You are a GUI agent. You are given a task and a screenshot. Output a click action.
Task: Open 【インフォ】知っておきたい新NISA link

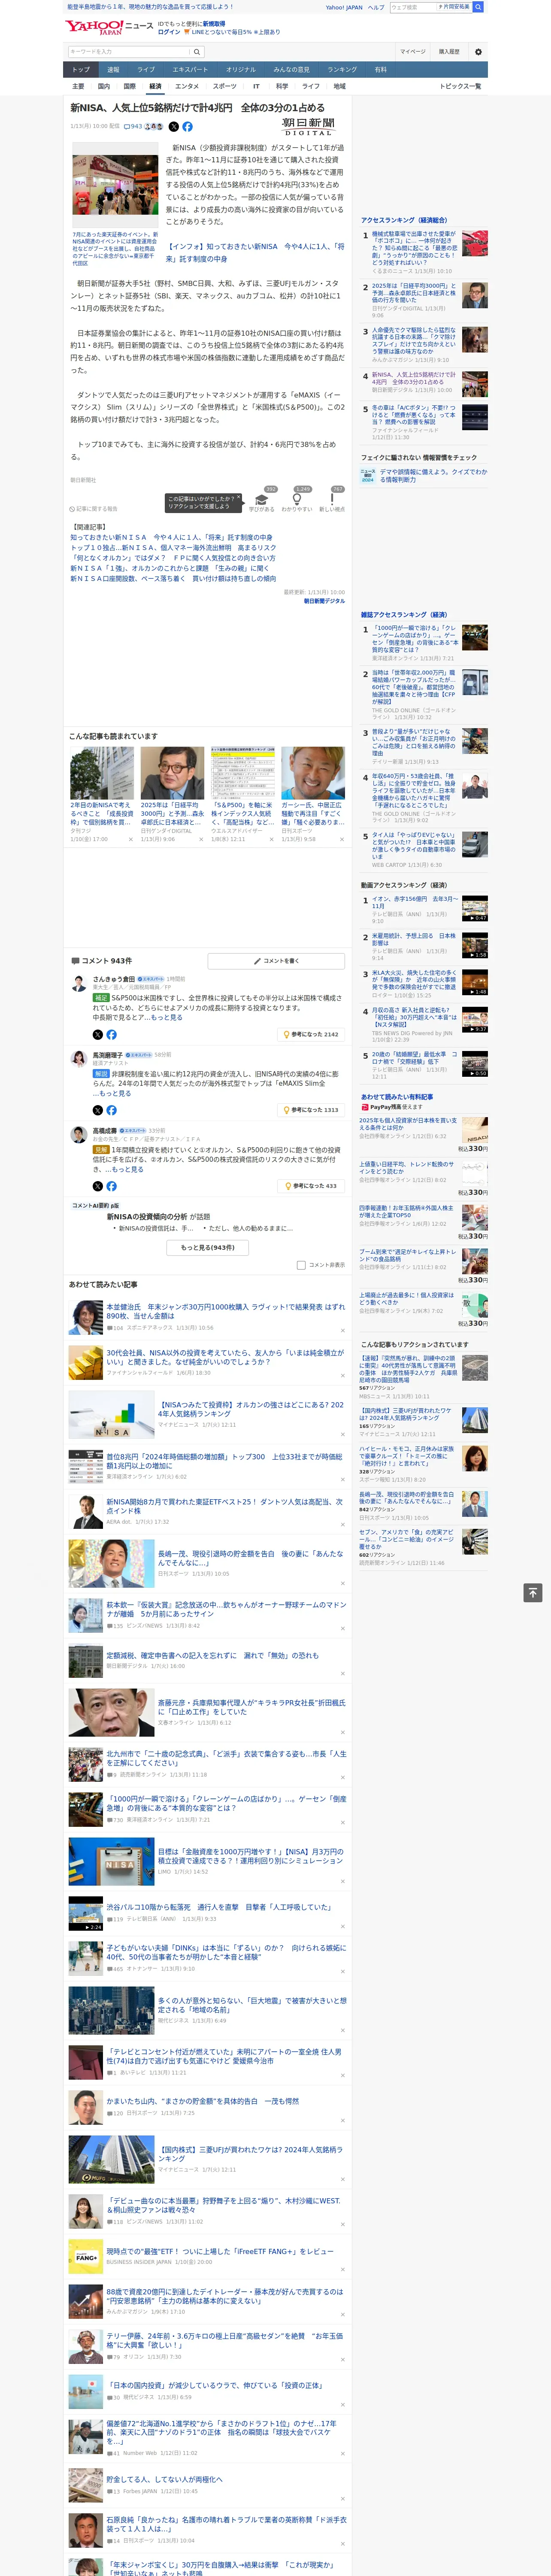[255, 252]
